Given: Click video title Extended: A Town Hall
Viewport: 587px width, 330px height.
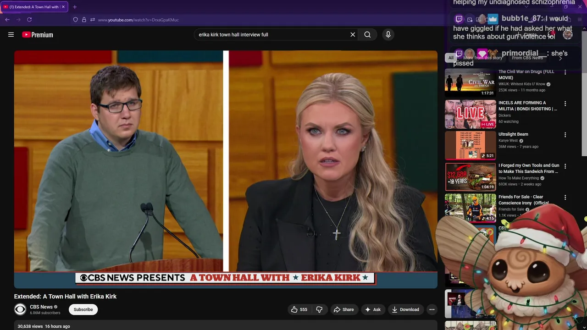Looking at the screenshot, I should (x=65, y=297).
